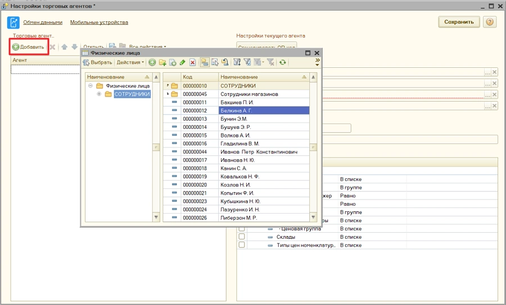Click В списке value in Склады row

pyautogui.click(x=351, y=237)
